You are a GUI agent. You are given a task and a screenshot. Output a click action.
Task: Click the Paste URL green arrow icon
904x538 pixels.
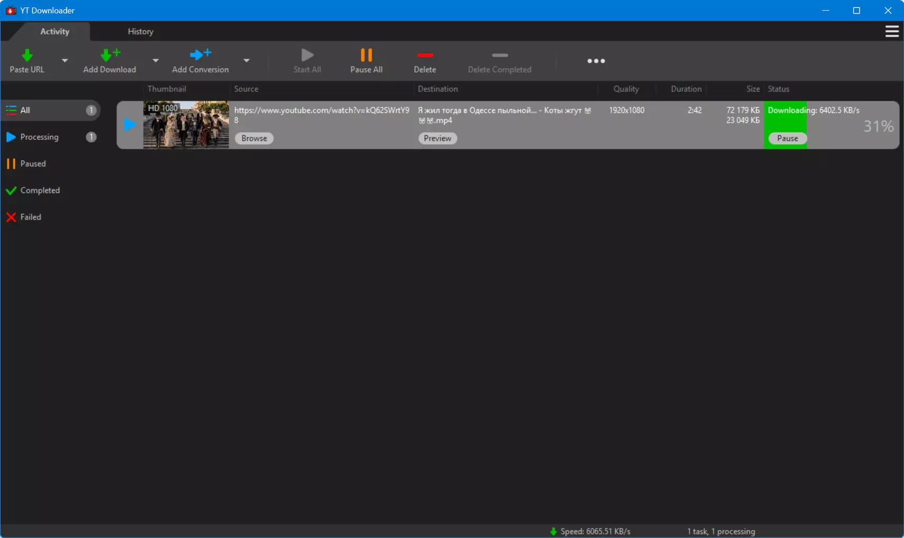pos(27,55)
